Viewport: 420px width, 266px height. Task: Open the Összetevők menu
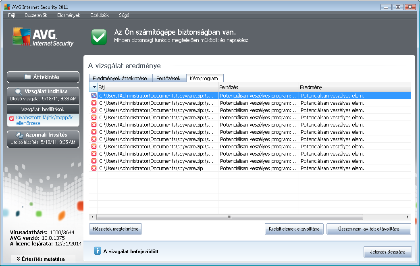[36, 15]
